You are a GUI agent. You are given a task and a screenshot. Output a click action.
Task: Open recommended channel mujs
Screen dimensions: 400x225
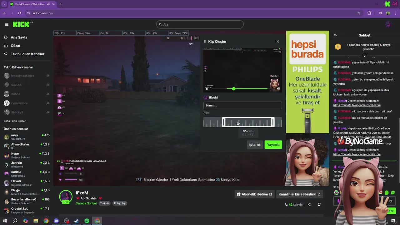point(27,137)
